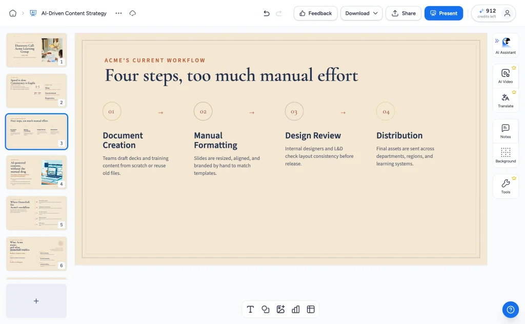Click the Distribution heading
The image size is (525, 324).
[399, 135]
